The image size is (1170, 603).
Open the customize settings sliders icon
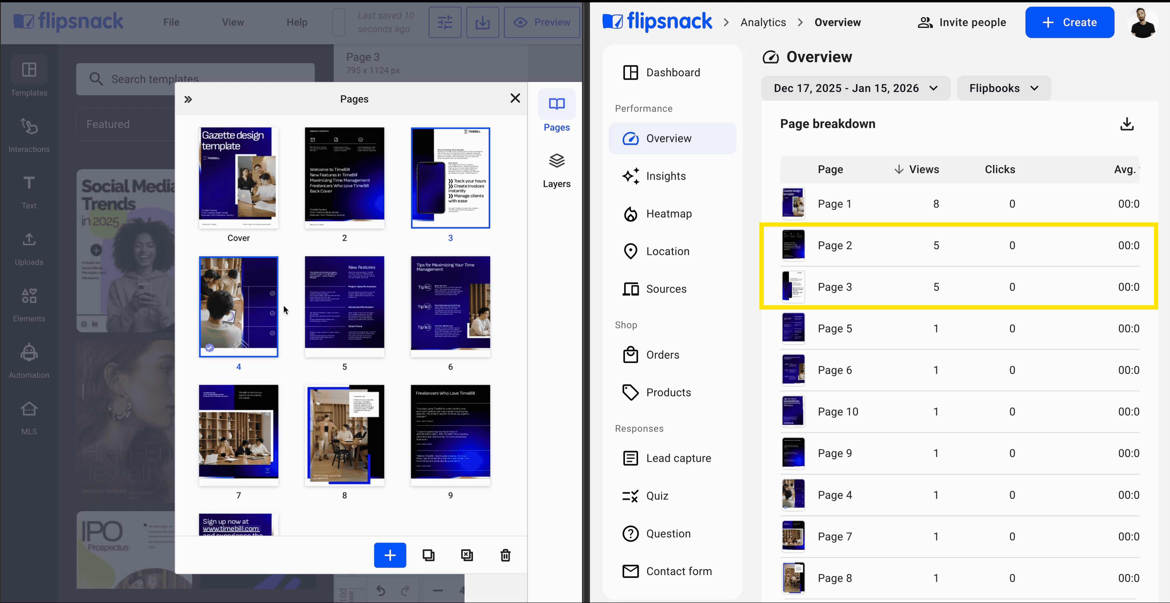pyautogui.click(x=445, y=22)
